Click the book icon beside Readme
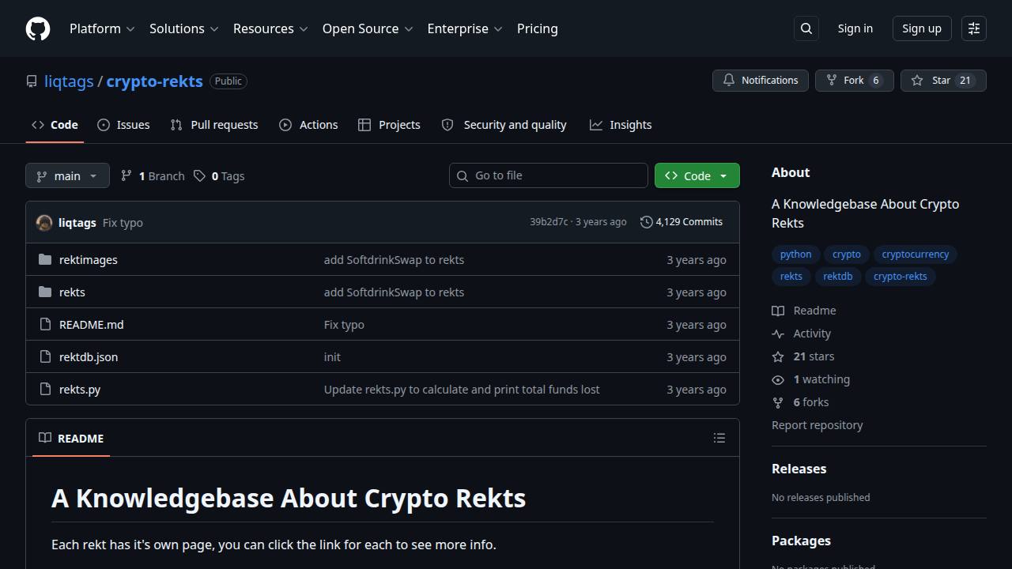The height and width of the screenshot is (569, 1012). click(778, 311)
